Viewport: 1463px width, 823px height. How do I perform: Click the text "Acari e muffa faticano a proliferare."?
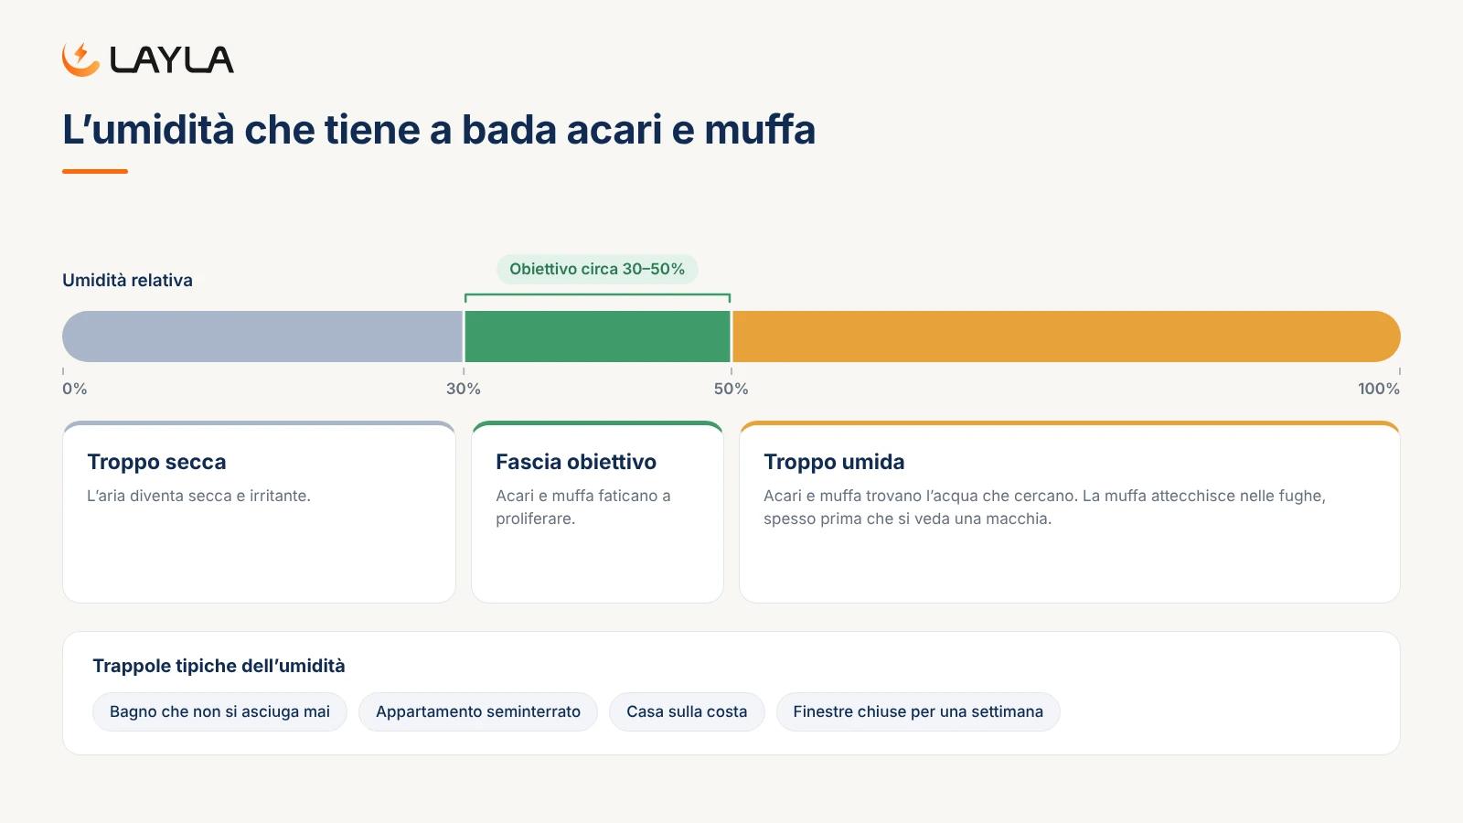tap(583, 508)
